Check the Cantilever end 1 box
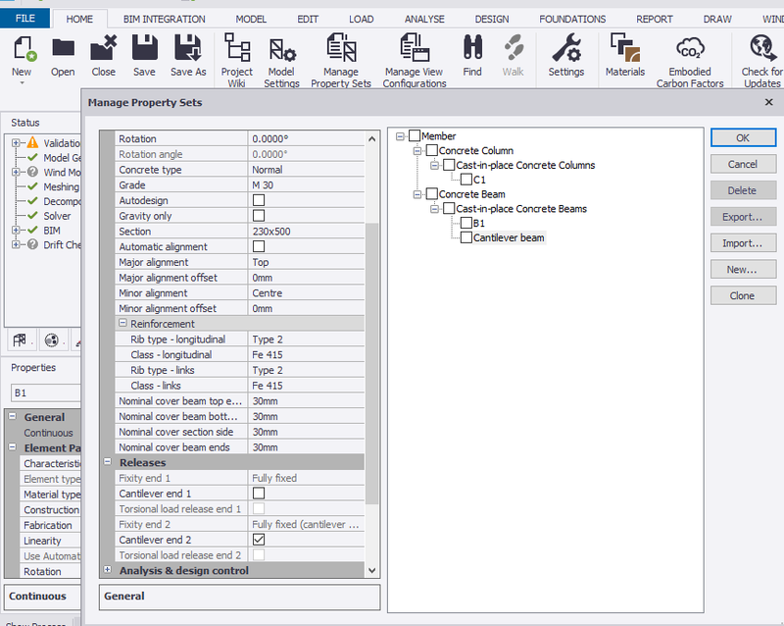Image resolution: width=784 pixels, height=626 pixels. tap(259, 494)
